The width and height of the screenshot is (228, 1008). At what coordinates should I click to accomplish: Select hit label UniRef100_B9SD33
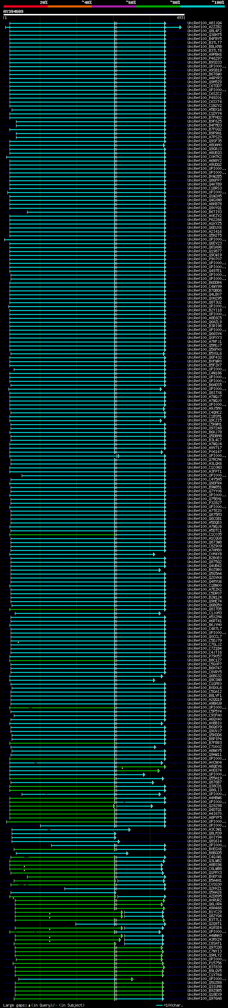coord(204,62)
